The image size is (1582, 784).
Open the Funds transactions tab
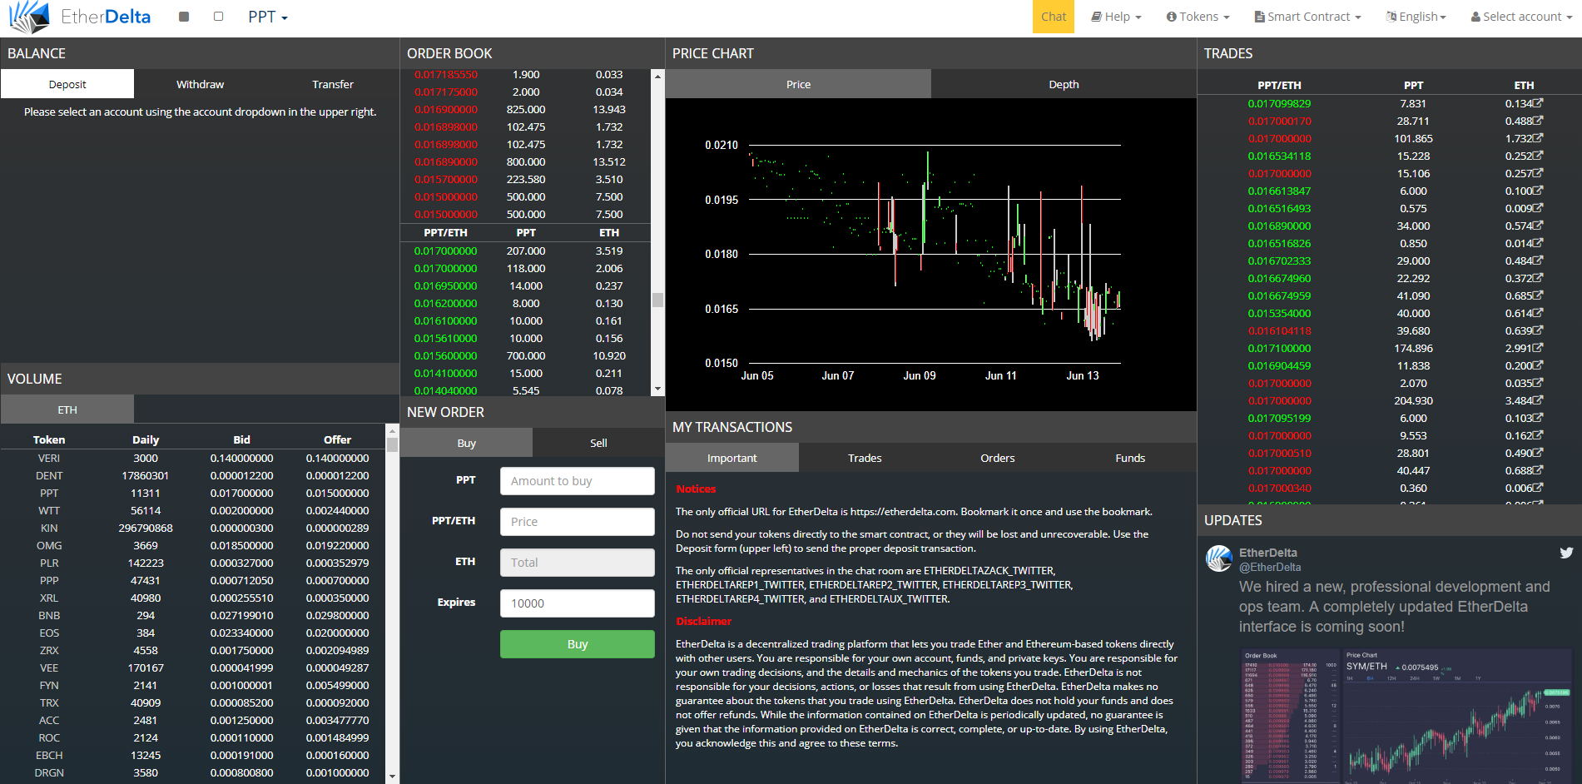[x=1130, y=458]
